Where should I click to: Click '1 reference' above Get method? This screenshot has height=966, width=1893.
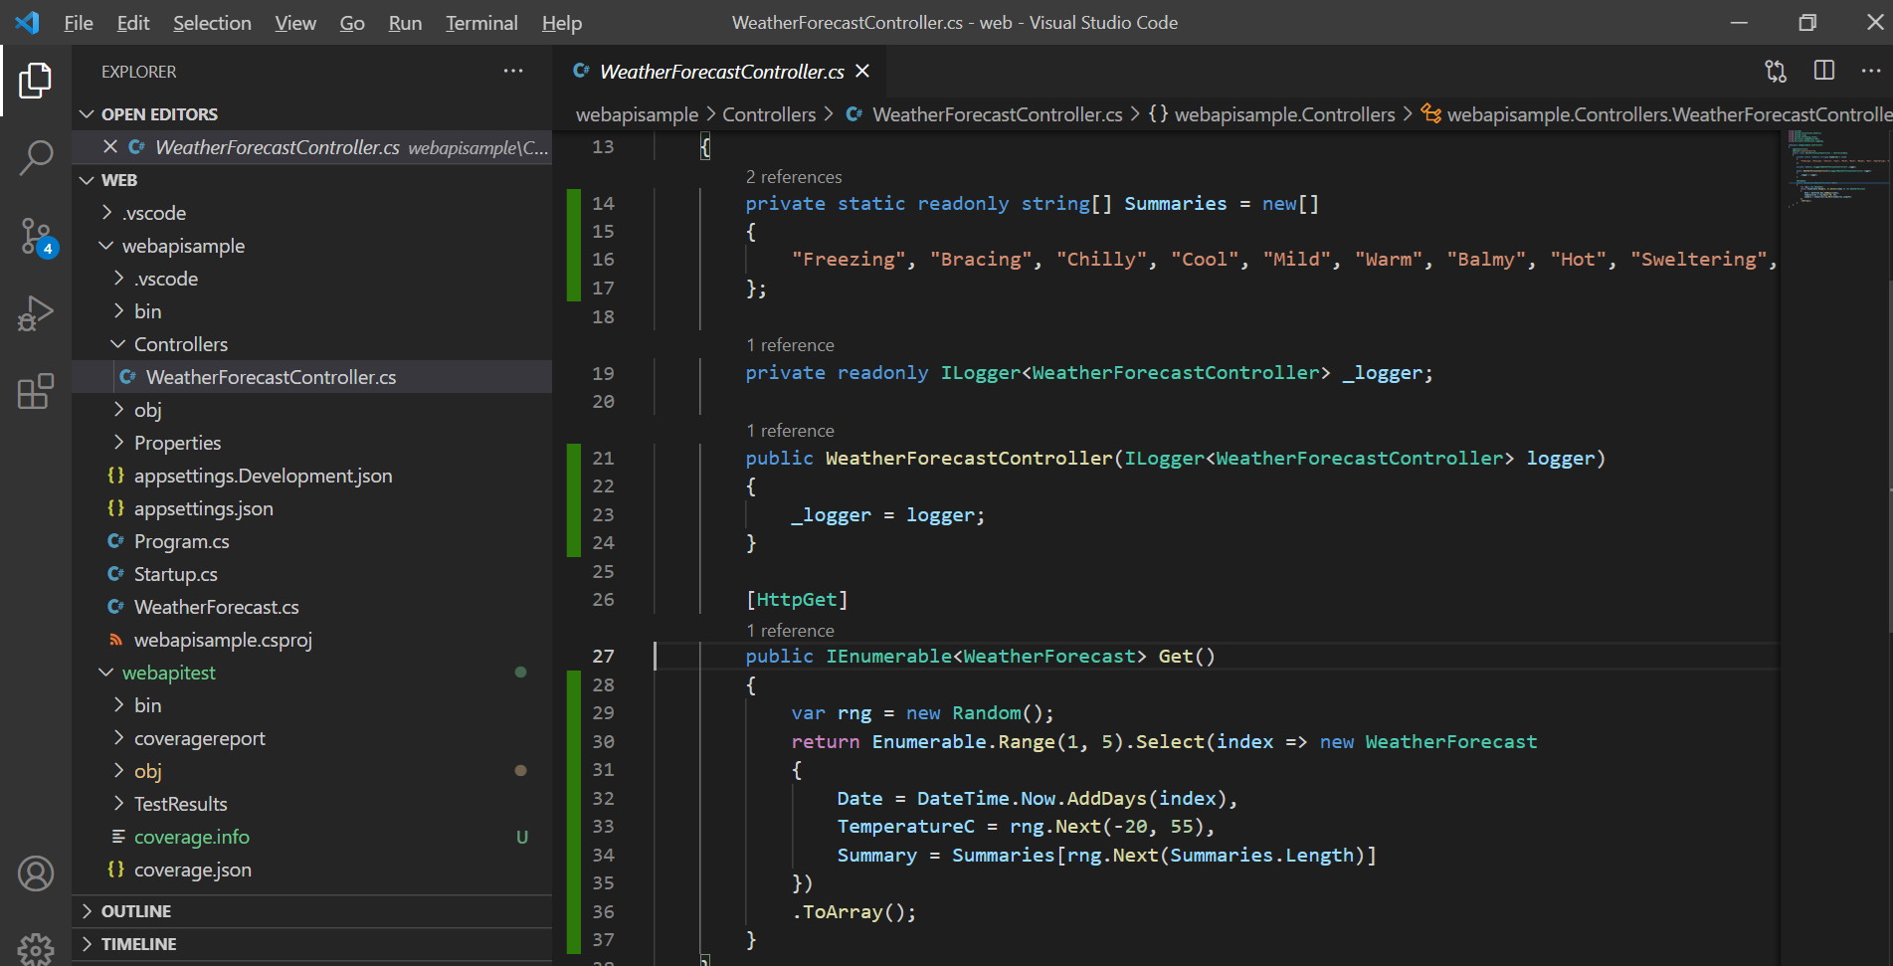coord(790,630)
